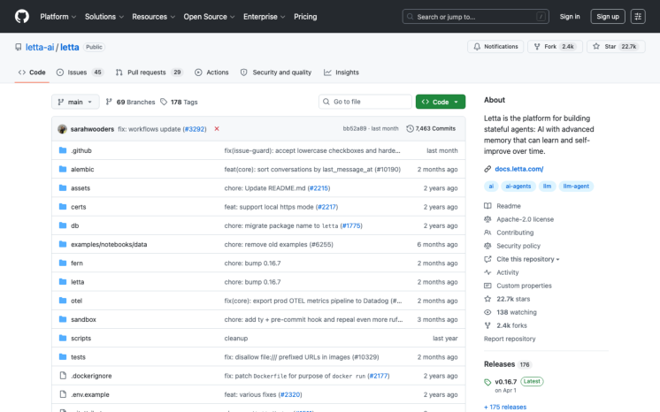Switch to the Actions tab
Viewport: 660px width, 412px height.
click(211, 72)
